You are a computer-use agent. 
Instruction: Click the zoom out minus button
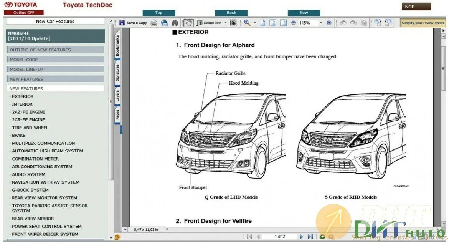294,23
